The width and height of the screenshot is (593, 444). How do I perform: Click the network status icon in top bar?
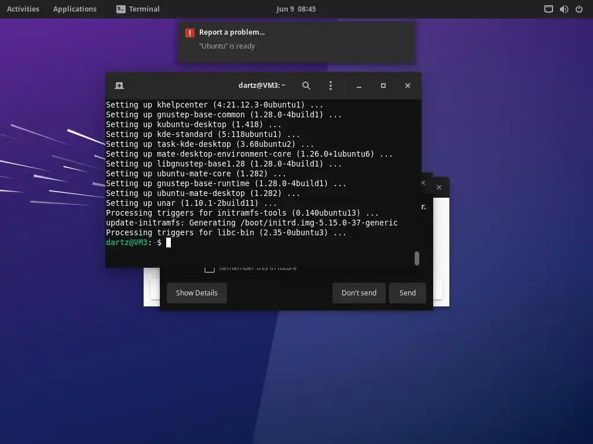click(x=548, y=9)
